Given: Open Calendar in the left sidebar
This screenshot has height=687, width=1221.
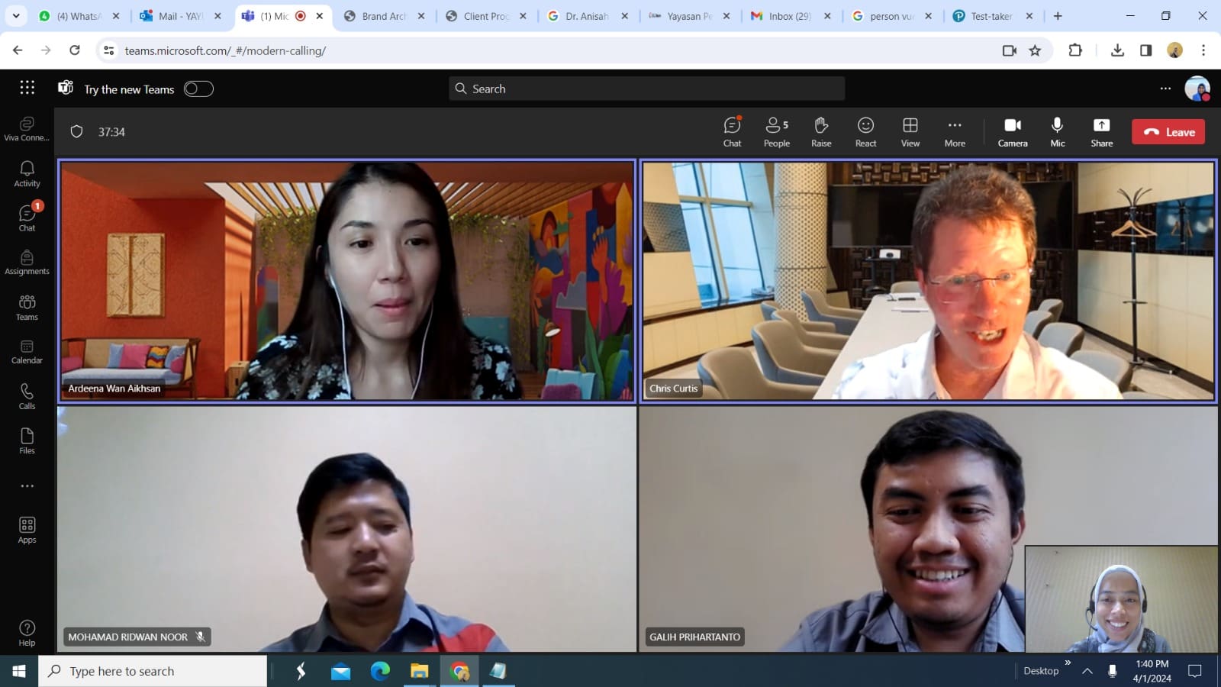Looking at the screenshot, I should [x=27, y=351].
